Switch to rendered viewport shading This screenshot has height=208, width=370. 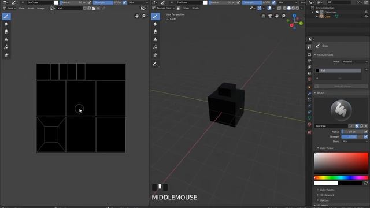[297, 8]
